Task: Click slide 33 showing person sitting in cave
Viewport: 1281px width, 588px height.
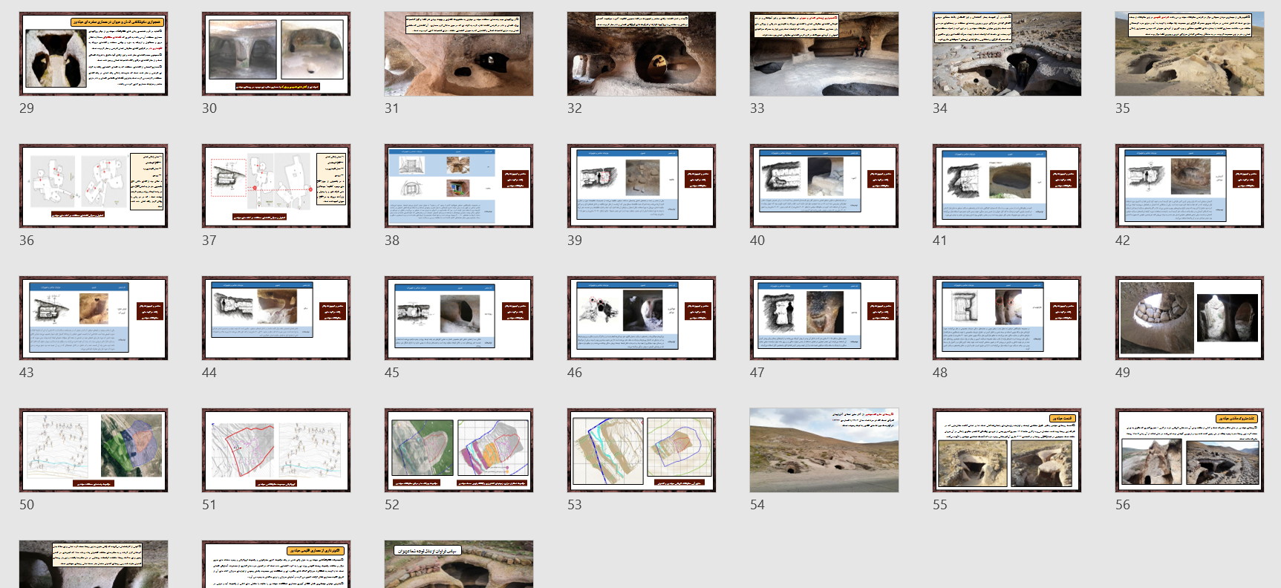Action: tap(824, 53)
